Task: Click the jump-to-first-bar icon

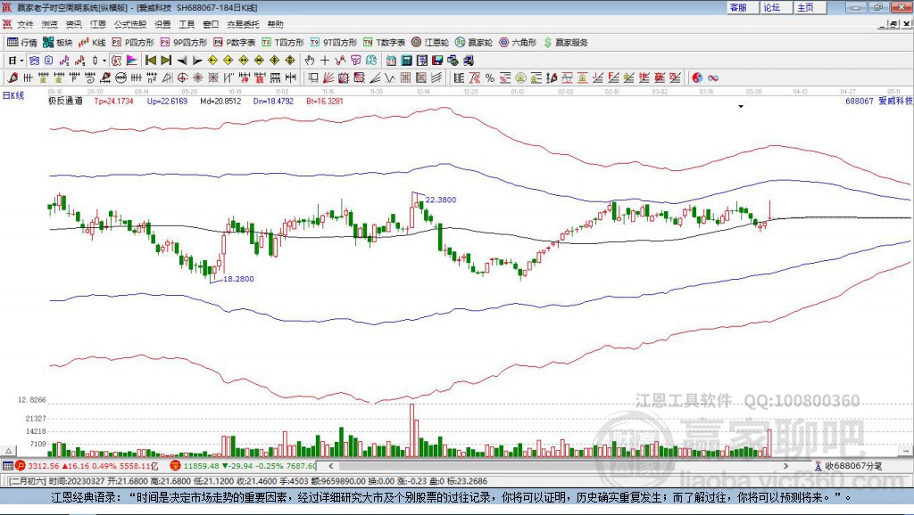Action: pyautogui.click(x=150, y=61)
